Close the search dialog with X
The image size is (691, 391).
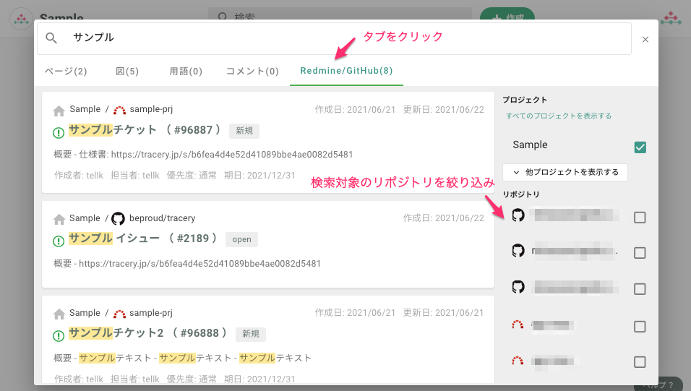[645, 40]
